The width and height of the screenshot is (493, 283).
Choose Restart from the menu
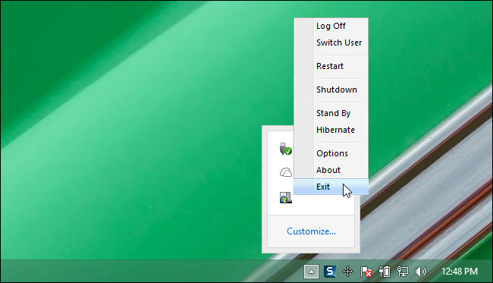pyautogui.click(x=331, y=66)
